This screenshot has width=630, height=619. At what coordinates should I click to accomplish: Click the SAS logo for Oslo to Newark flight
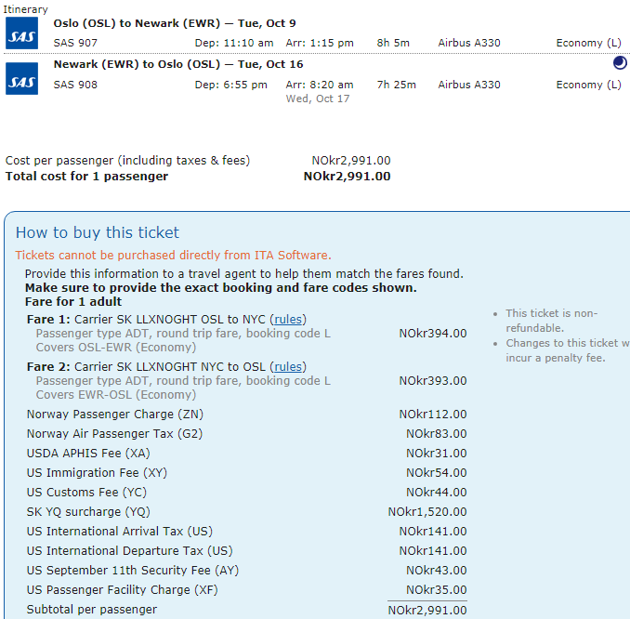pyautogui.click(x=21, y=33)
